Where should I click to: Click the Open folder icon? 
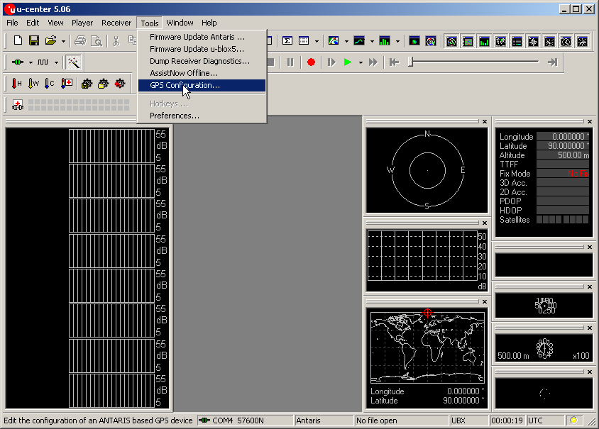tap(50, 40)
